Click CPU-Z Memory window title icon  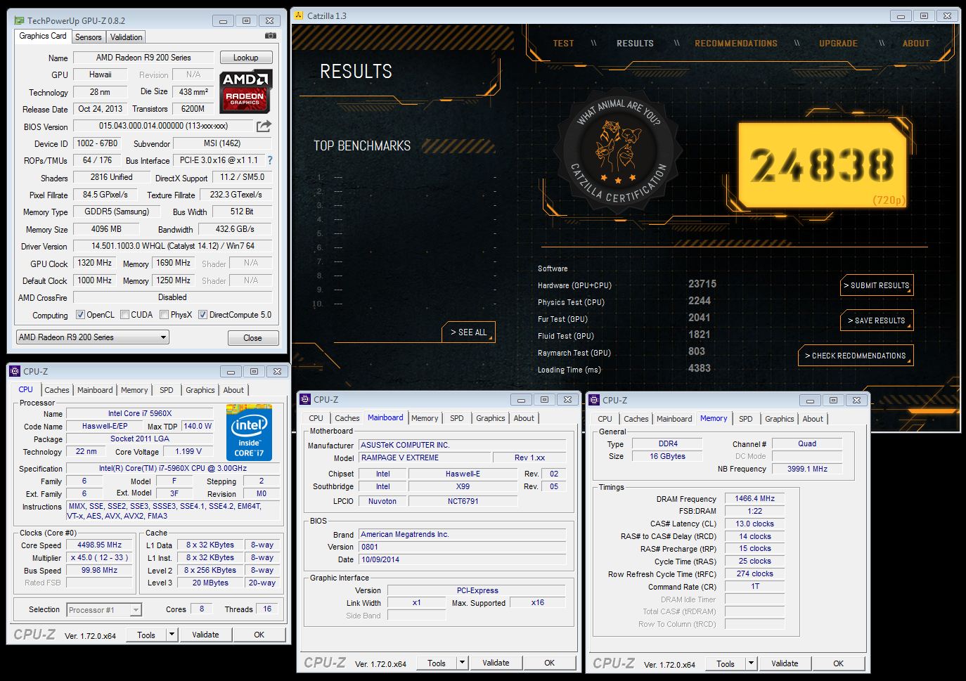(594, 400)
